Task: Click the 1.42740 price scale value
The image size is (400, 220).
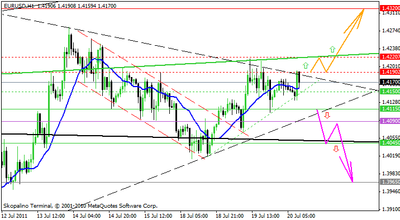Action: pyautogui.click(x=391, y=31)
